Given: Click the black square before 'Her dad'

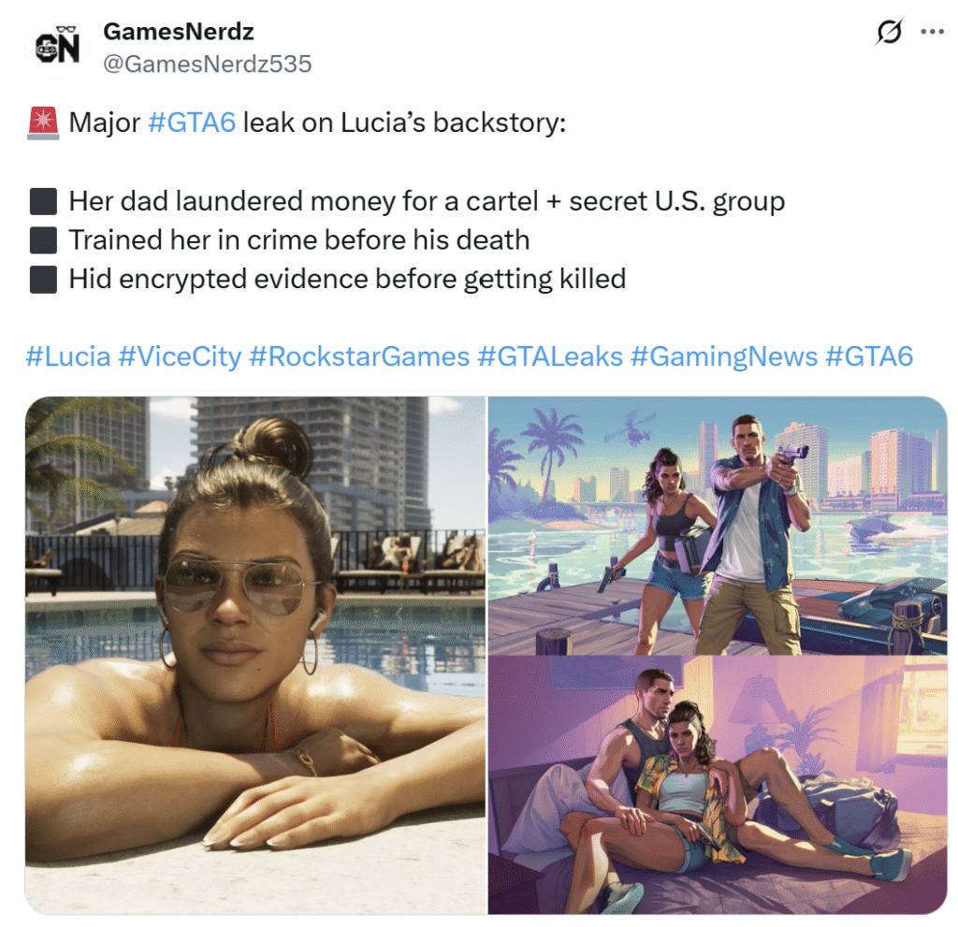Looking at the screenshot, I should pos(43,201).
